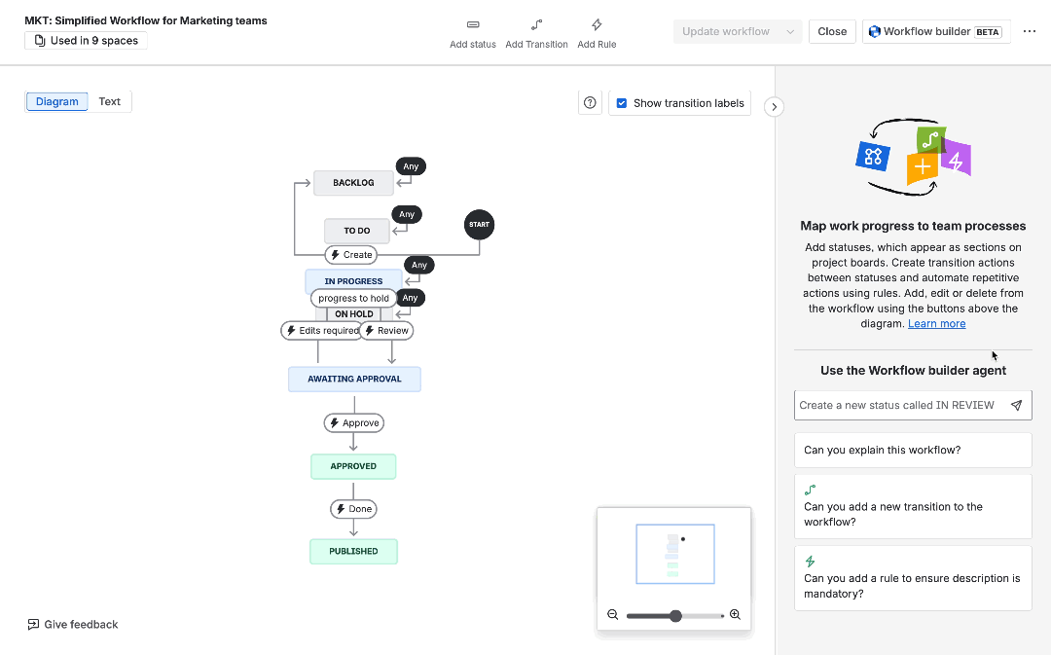Click the help question mark icon
Viewport: 1051px width, 655px height.
point(590,102)
